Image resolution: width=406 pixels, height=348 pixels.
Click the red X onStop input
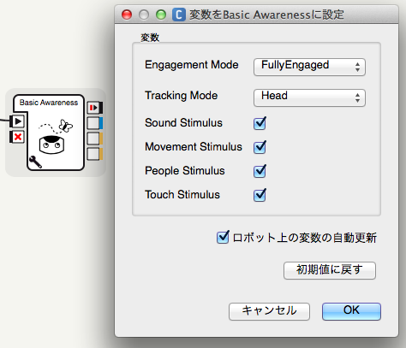click(17, 137)
